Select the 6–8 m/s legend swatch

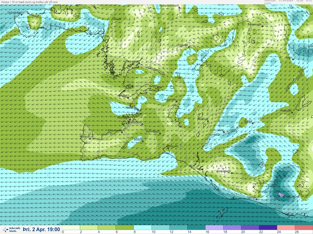pos(125,227)
